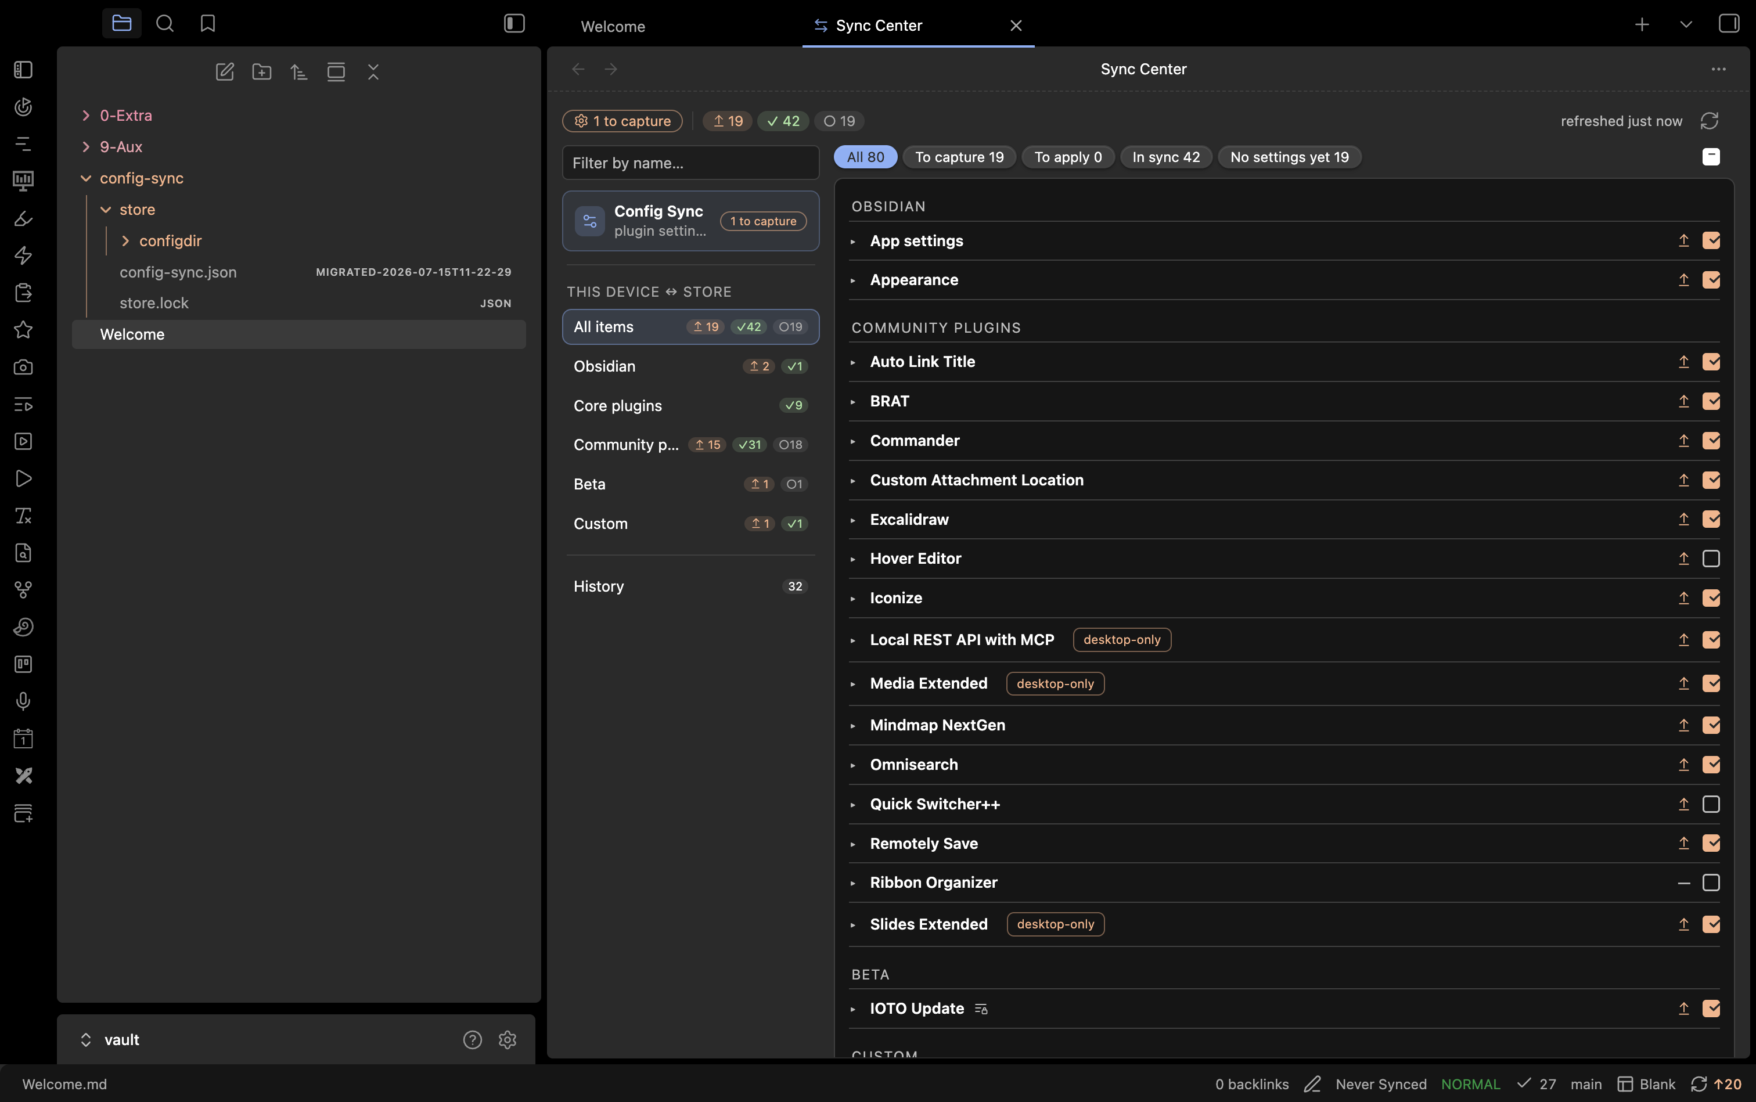The width and height of the screenshot is (1756, 1102).
Task: Create new note icon in file explorer
Action: [225, 71]
